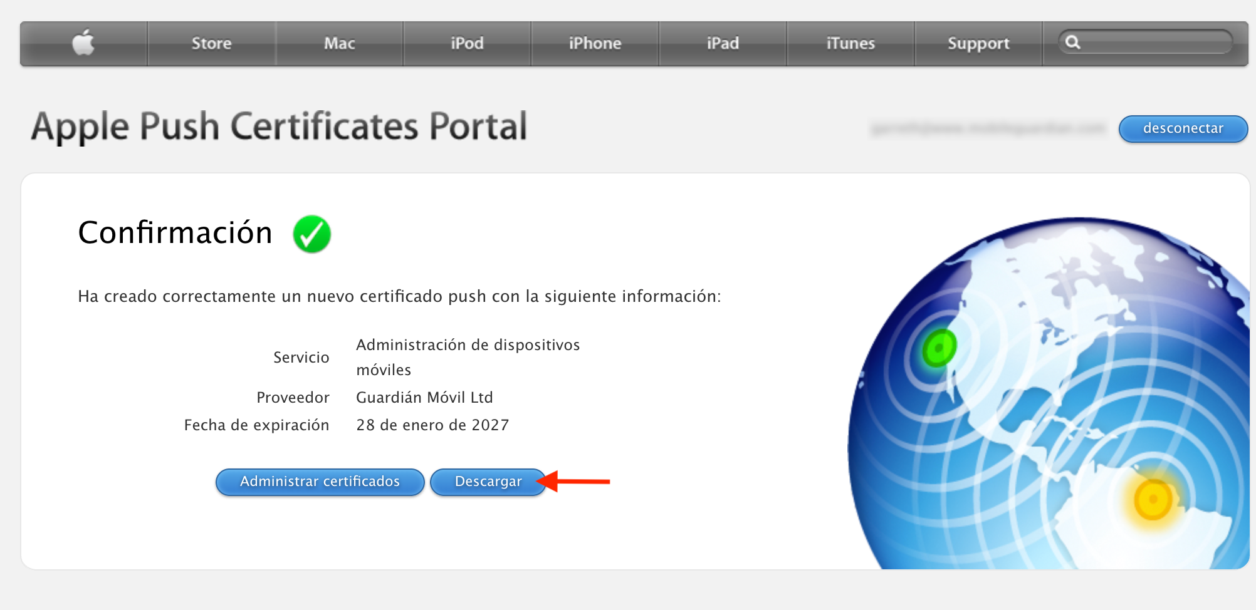1256x610 pixels.
Task: Click the Apple logo in navigation bar
Action: pyautogui.click(x=83, y=43)
